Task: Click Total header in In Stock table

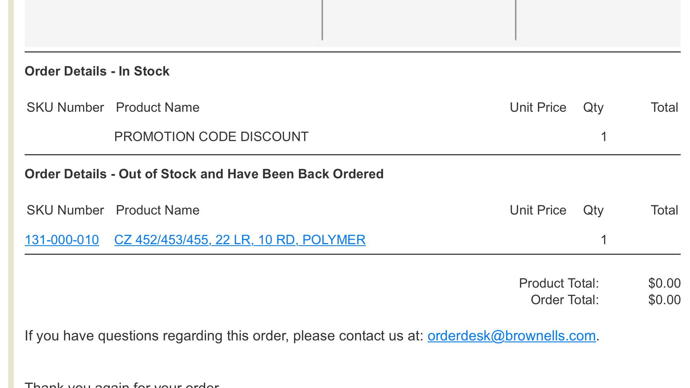Action: [664, 107]
